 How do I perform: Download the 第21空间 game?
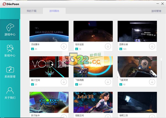(x=64, y=82)
